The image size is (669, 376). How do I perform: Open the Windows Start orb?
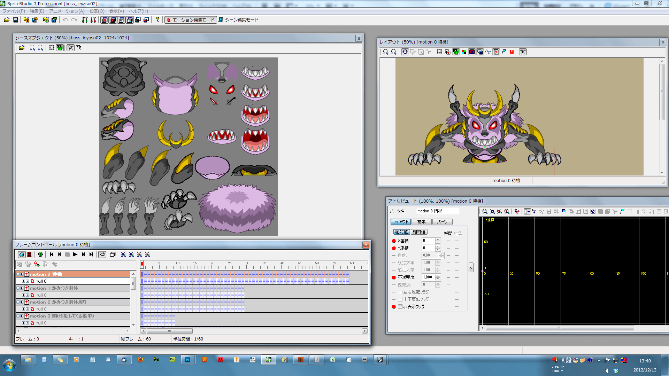9,366
